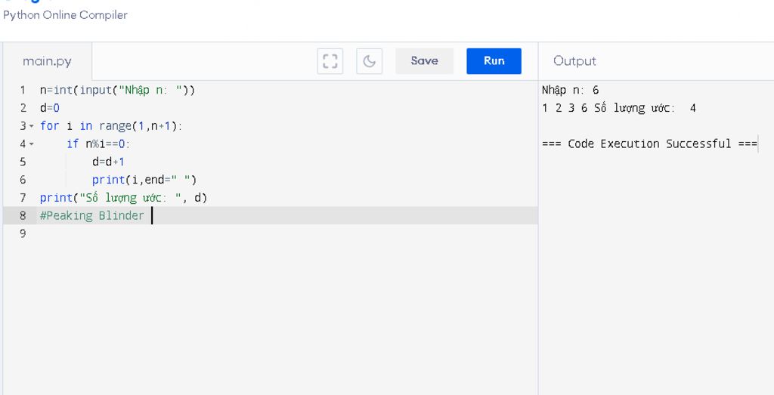Click line number 5 in the gutter
Viewport: 774px width, 395px height.
pos(23,162)
